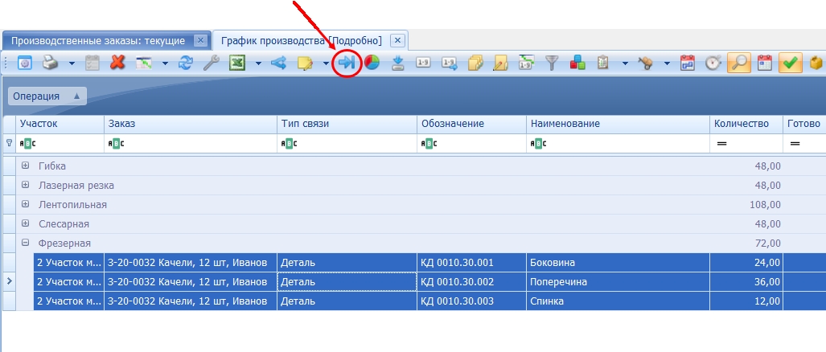The image size is (826, 352).
Task: Open the dropdown next to hand truck icon
Action: (x=667, y=63)
